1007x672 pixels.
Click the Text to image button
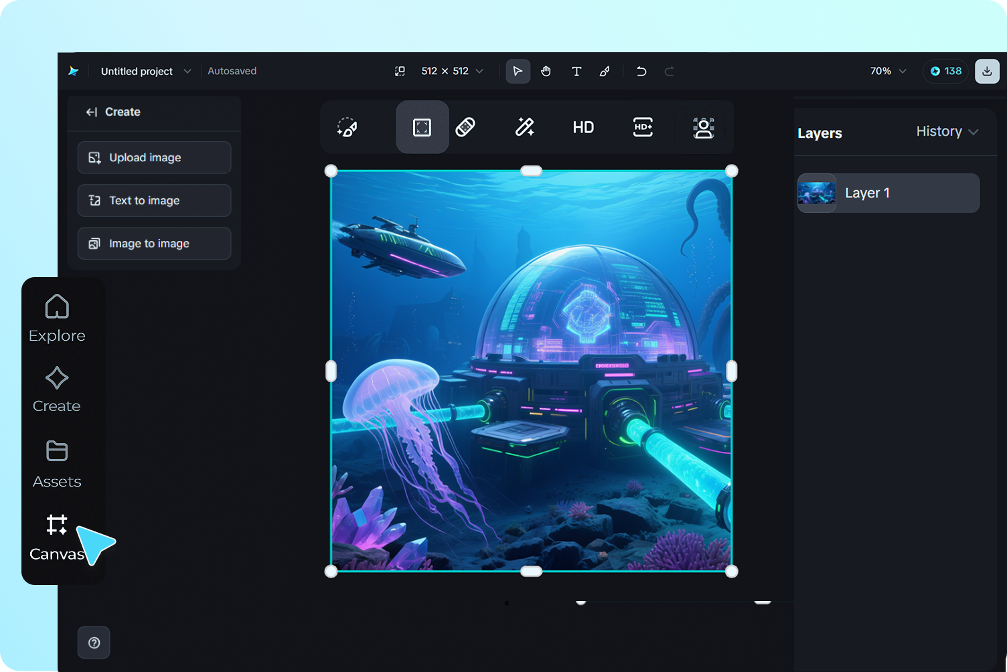tap(154, 201)
